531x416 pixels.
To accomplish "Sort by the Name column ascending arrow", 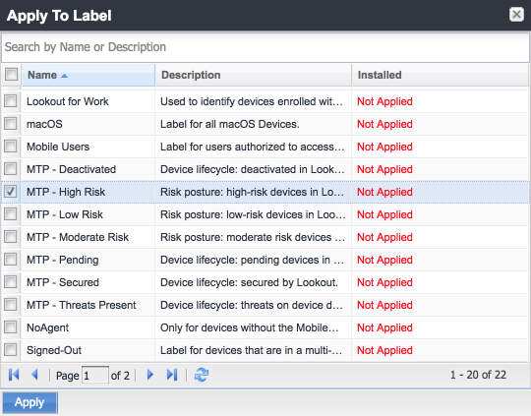I will (x=64, y=76).
